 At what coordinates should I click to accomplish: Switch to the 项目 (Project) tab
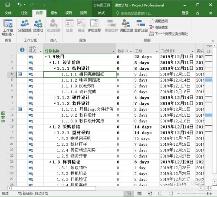click(x=69, y=13)
